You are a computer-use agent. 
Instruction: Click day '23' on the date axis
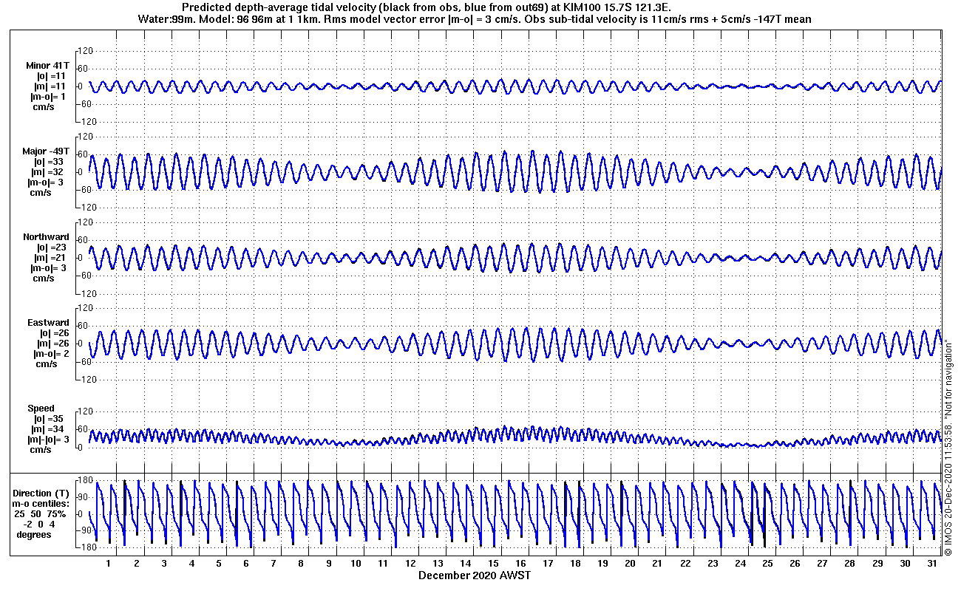point(713,564)
